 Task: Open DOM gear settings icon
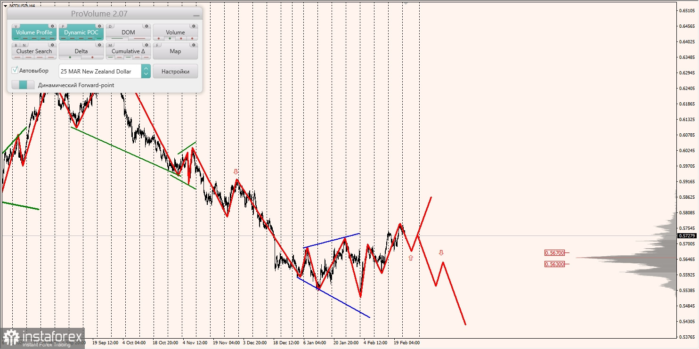tap(146, 26)
